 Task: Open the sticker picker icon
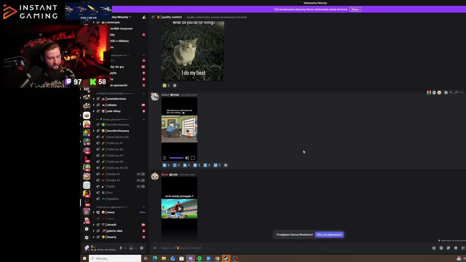coord(449,248)
